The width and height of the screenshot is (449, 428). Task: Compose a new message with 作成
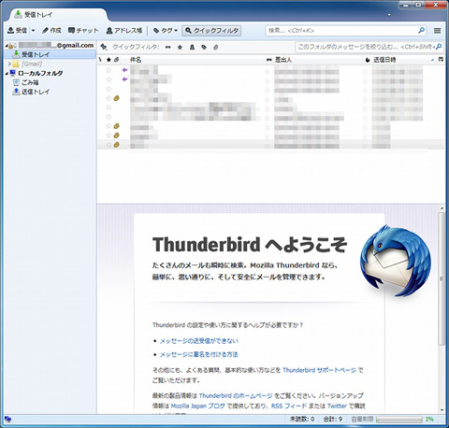point(51,31)
